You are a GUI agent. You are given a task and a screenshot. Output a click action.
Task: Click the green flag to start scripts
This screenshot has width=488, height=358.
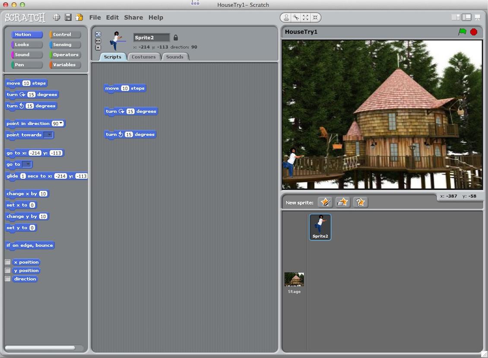(x=462, y=32)
